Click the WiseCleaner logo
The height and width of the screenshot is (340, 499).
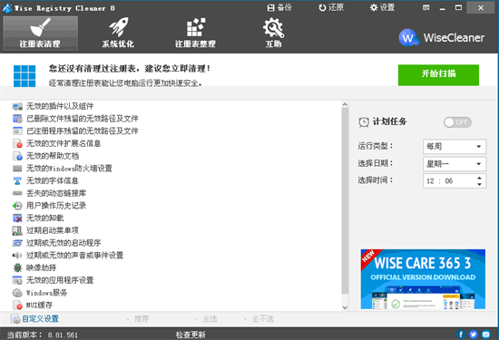click(442, 38)
